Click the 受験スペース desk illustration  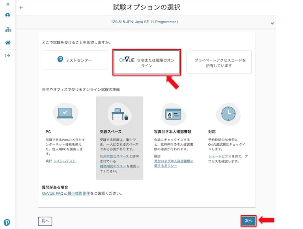coord(120,114)
